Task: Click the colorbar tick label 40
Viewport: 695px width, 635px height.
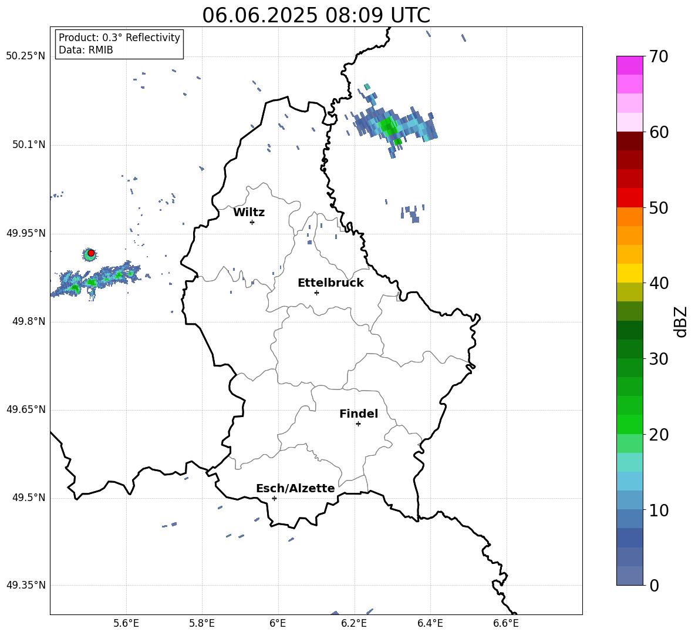Action: (659, 283)
